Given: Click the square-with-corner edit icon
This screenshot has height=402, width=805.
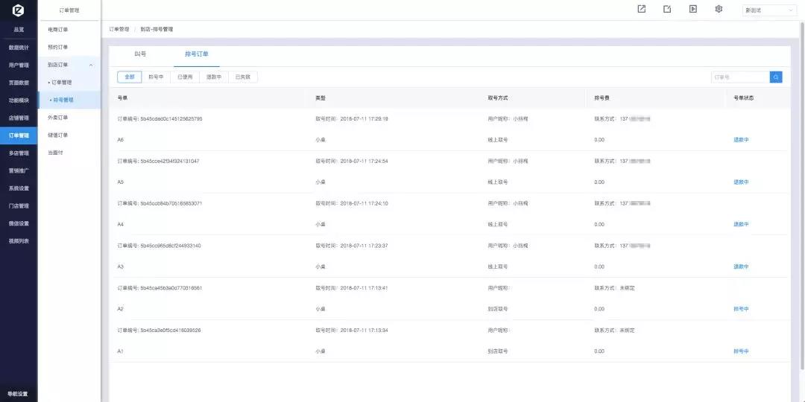Looking at the screenshot, I should [x=667, y=9].
